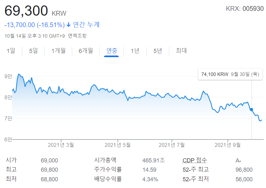The height and width of the screenshot is (188, 266).
Task: Click the 10월 14일 오후 3:10 timestamp
Action: pyautogui.click(x=35, y=36)
